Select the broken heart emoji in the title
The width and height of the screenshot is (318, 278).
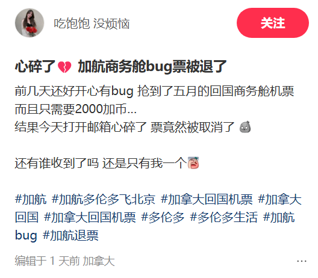(64, 67)
